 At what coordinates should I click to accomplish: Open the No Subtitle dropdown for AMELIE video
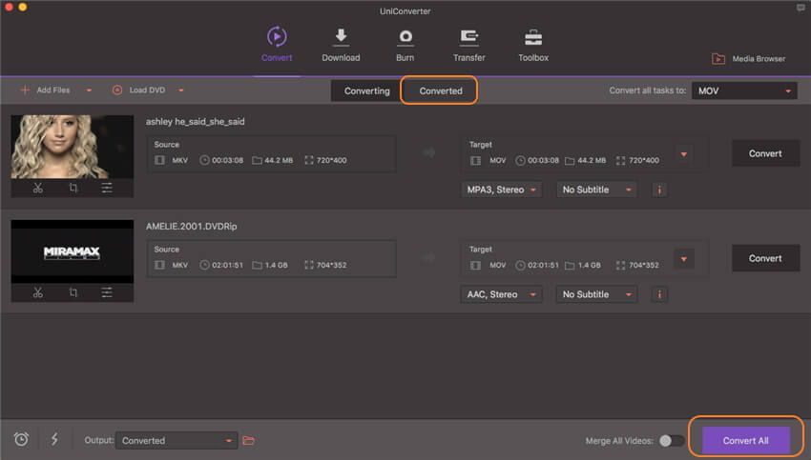point(596,294)
